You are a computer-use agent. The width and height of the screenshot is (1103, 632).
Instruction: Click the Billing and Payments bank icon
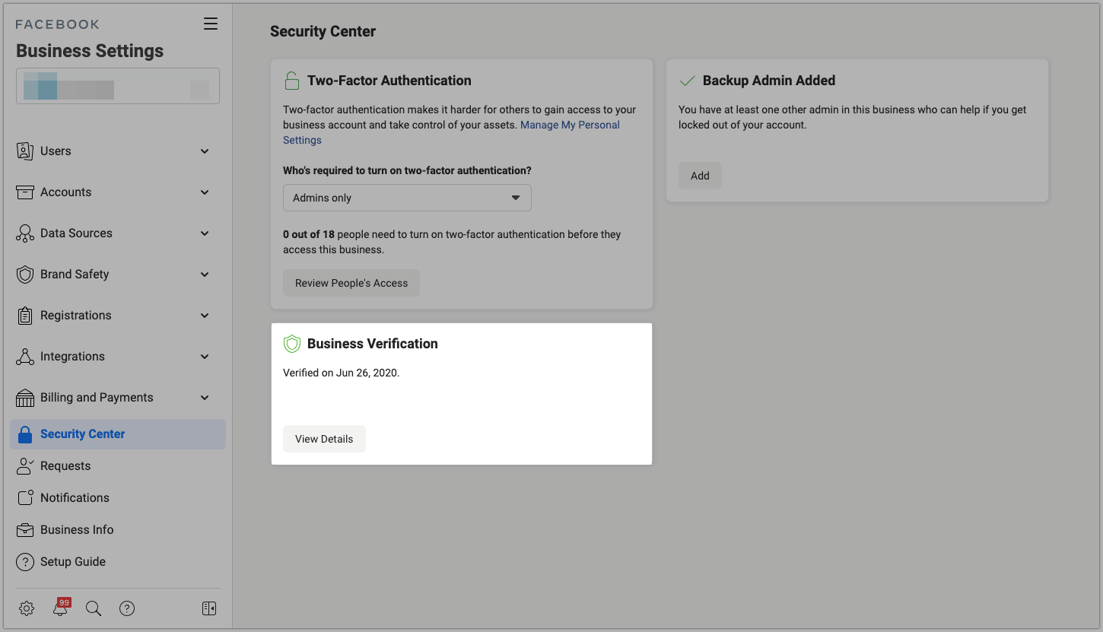[x=25, y=397]
